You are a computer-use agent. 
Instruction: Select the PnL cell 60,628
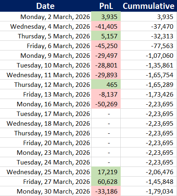(x=106, y=181)
